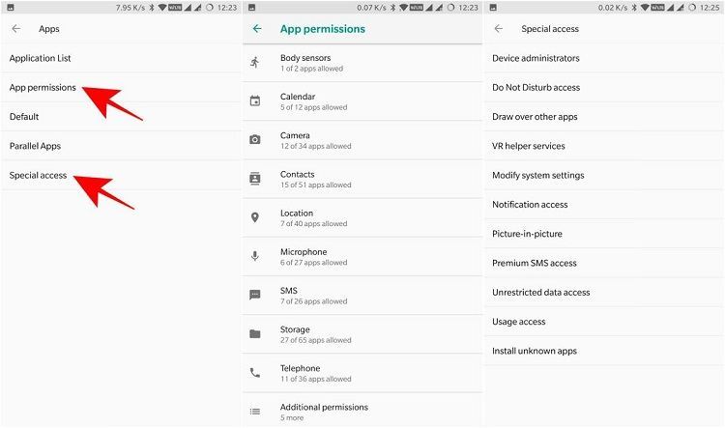Open Modify system settings
The height and width of the screenshot is (428, 725).
click(537, 175)
